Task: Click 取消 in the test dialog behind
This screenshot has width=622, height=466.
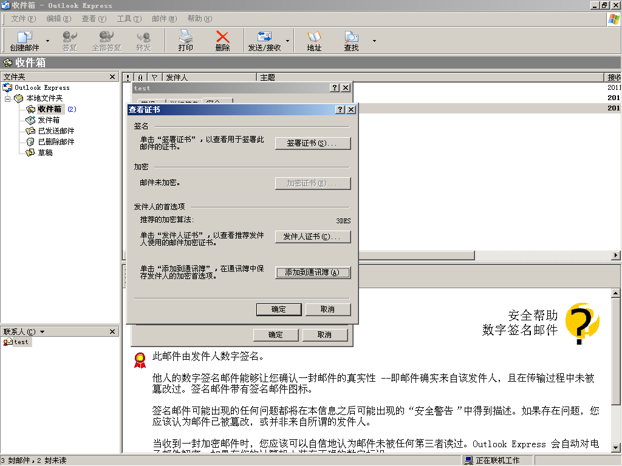Action: click(324, 335)
